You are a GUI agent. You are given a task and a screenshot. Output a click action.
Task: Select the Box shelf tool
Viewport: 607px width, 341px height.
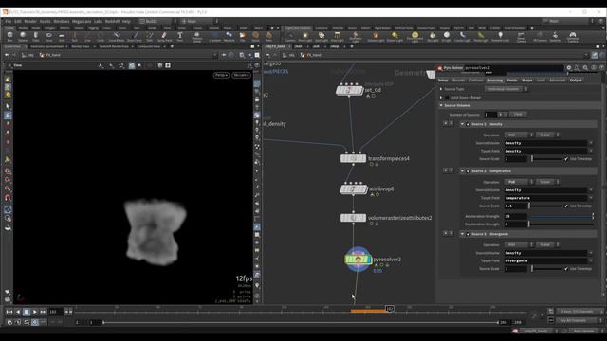point(9,37)
